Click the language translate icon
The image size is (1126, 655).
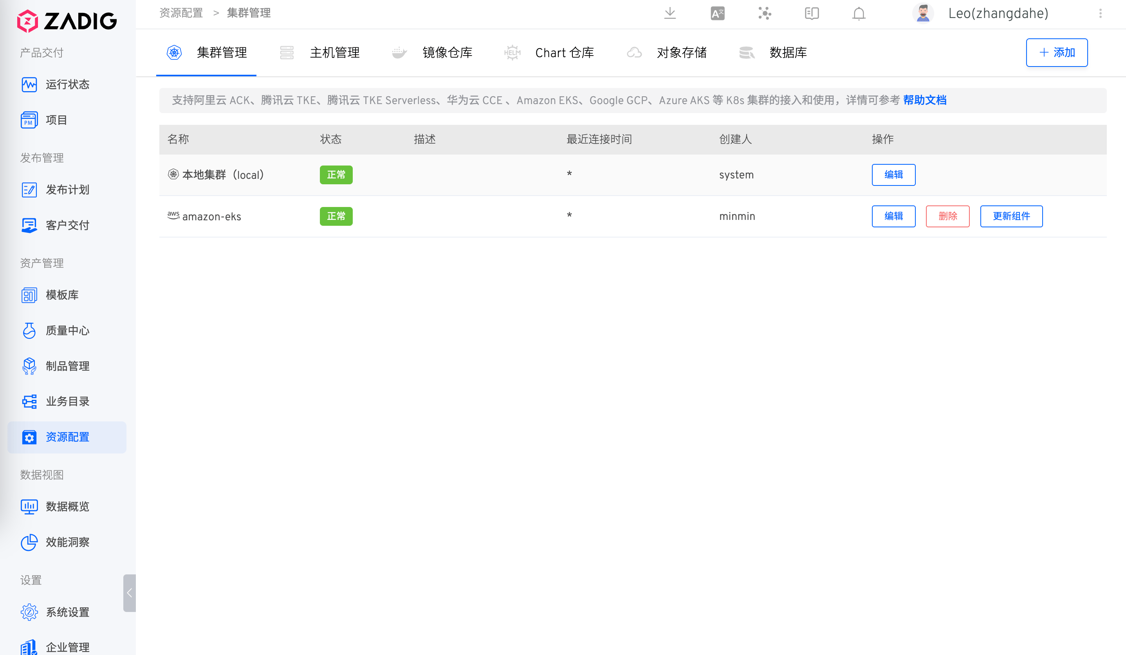tap(718, 13)
